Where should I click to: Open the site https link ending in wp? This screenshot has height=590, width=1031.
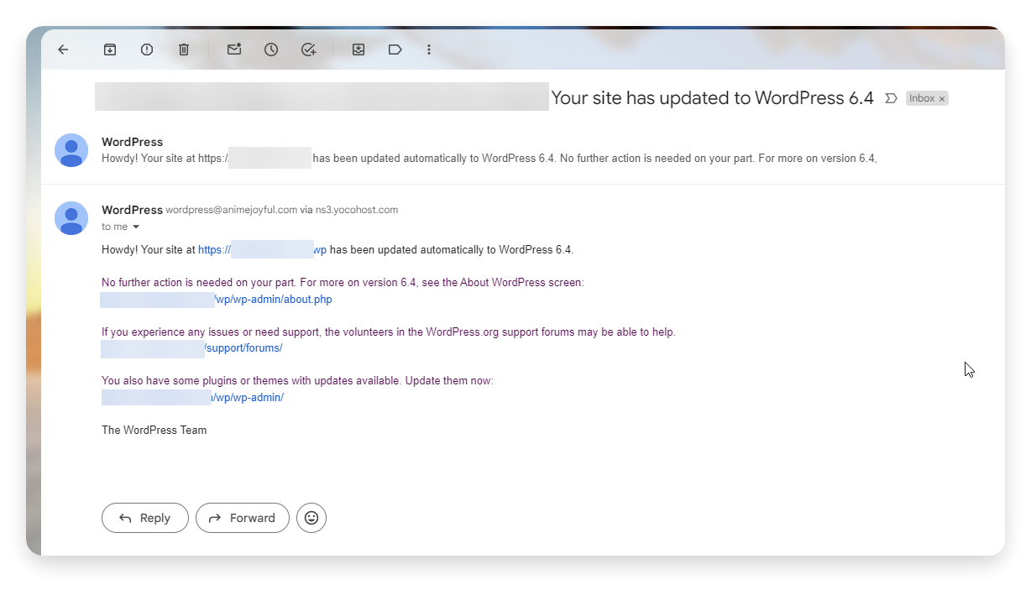pyautogui.click(x=262, y=249)
